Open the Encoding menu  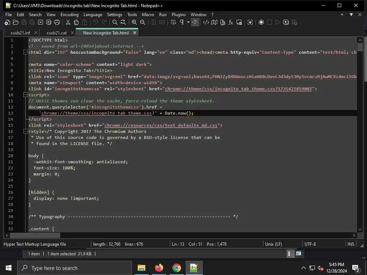(x=70, y=15)
